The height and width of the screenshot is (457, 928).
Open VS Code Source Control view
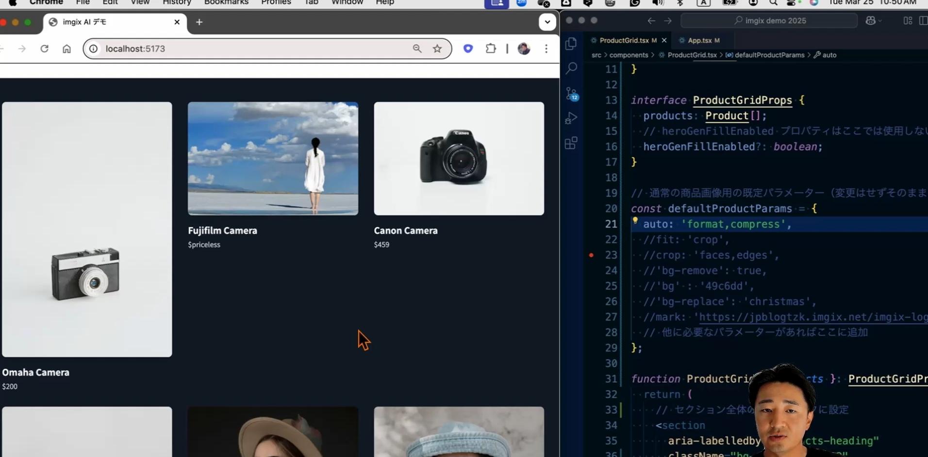point(571,93)
